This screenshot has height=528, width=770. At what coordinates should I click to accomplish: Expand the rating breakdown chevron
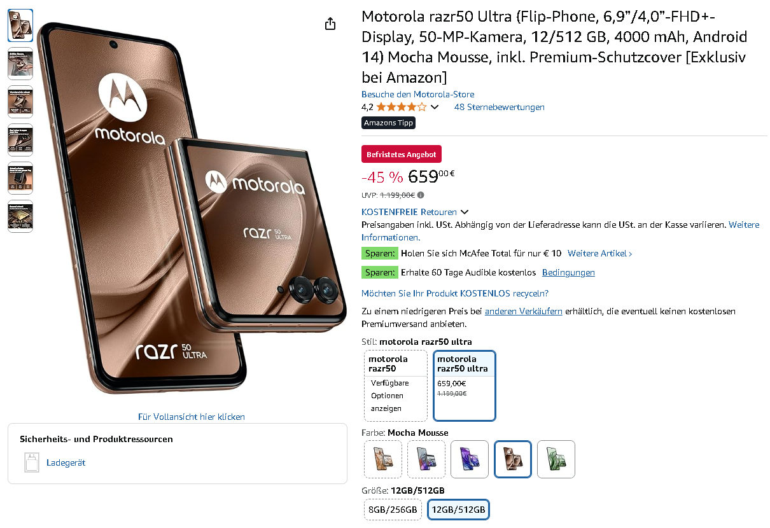click(x=435, y=107)
